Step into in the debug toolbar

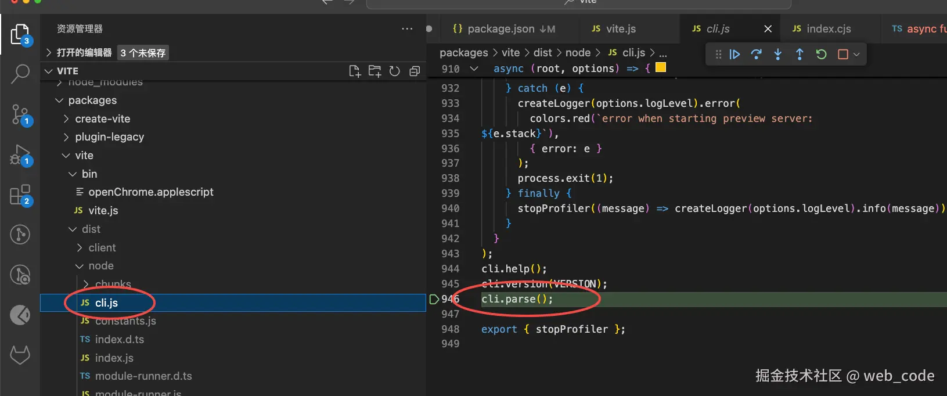(x=778, y=54)
